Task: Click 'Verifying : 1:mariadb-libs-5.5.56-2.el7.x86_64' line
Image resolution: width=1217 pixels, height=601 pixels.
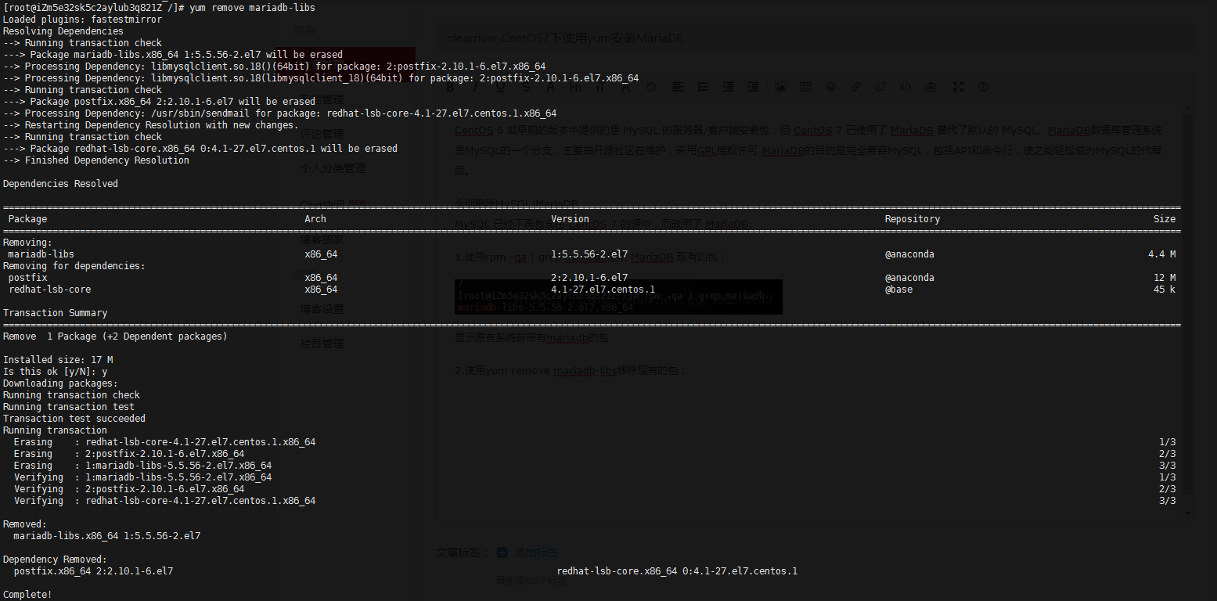Action: pos(142,477)
